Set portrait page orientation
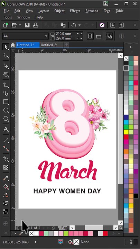The height and width of the screenshot is (249, 140). point(90,36)
